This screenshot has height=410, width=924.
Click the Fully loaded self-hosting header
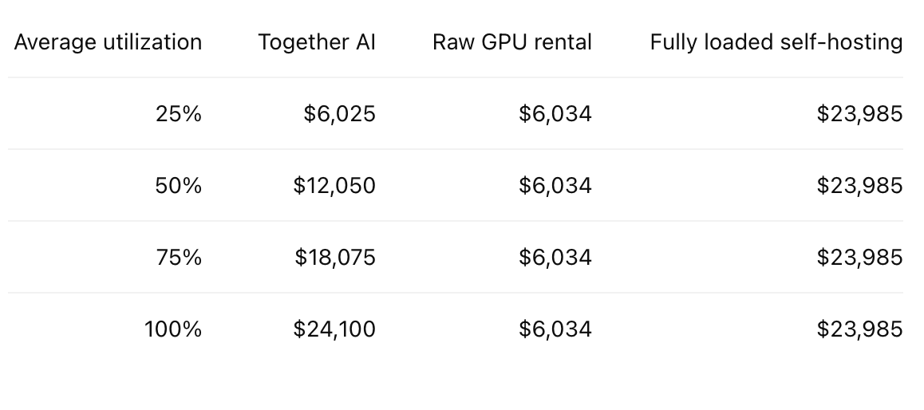coord(776,42)
